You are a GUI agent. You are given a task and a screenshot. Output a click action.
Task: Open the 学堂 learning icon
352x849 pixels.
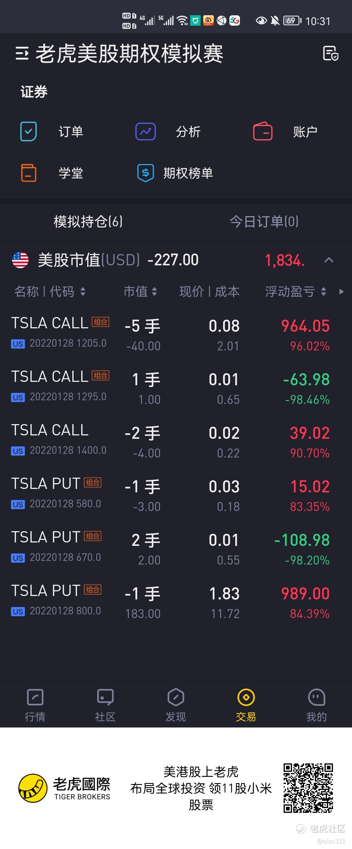(29, 173)
